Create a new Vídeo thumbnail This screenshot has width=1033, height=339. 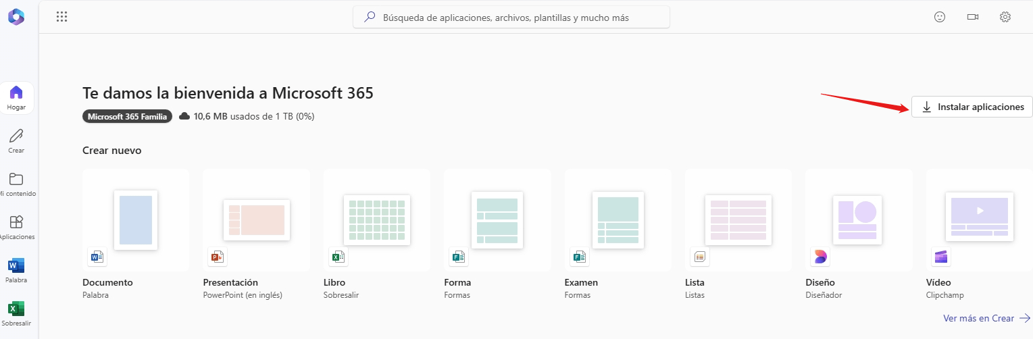pyautogui.click(x=980, y=220)
